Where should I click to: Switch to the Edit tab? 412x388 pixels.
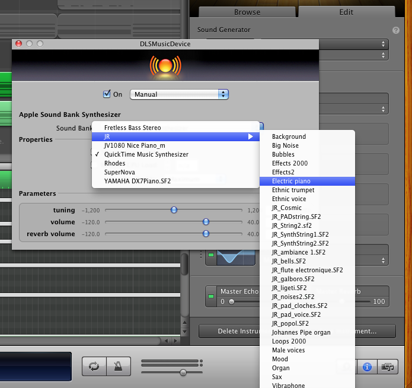click(346, 12)
